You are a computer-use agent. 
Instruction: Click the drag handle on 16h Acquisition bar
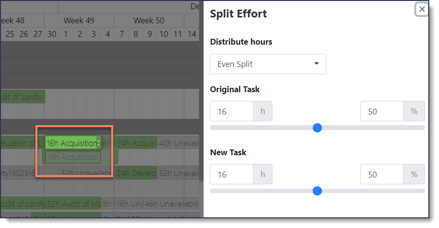coord(98,143)
